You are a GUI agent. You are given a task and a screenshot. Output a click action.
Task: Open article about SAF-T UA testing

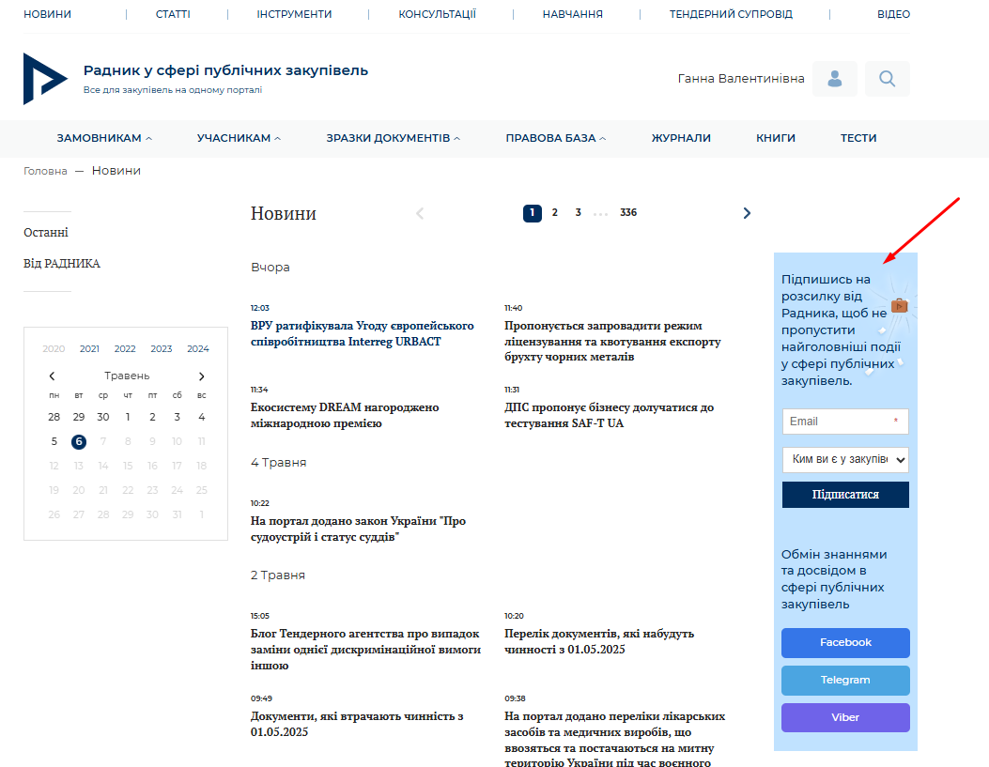[610, 415]
